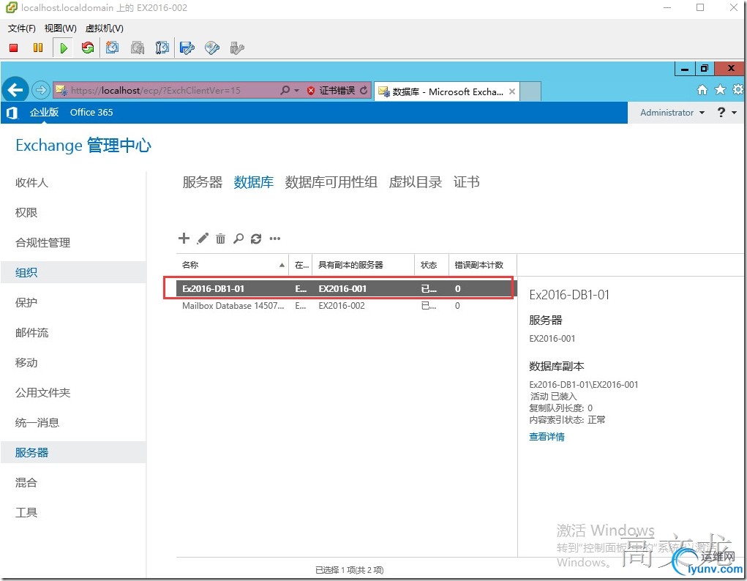Image resolution: width=747 pixels, height=581 pixels.
Task: Open 邮件流 in the left navigation
Action: 31,333
